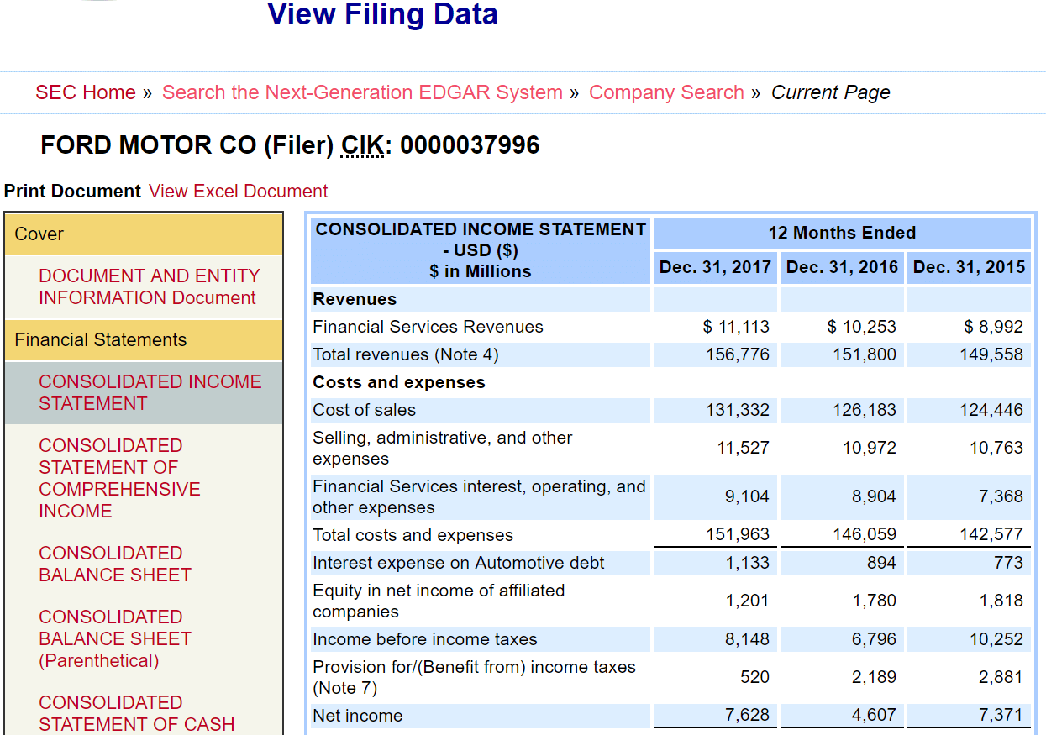Open Total revenues (Note 4) row label
Viewport: 1046px width, 735px height.
click(406, 354)
